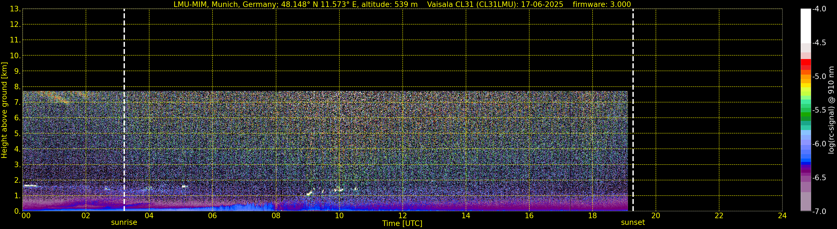The width and height of the screenshot is (837, 229).
Task: Click the '1.' height tick label
Action: [x=17, y=196]
